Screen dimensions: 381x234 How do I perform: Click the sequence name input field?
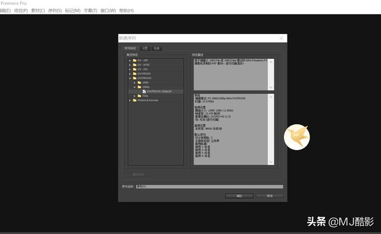coord(210,186)
